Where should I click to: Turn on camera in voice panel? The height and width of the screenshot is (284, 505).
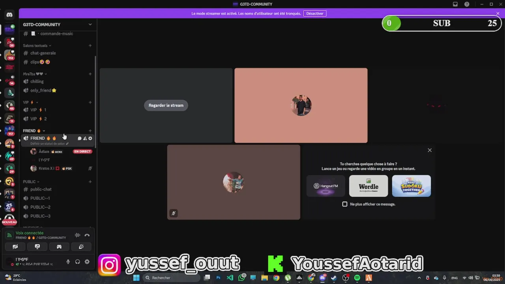point(15,247)
